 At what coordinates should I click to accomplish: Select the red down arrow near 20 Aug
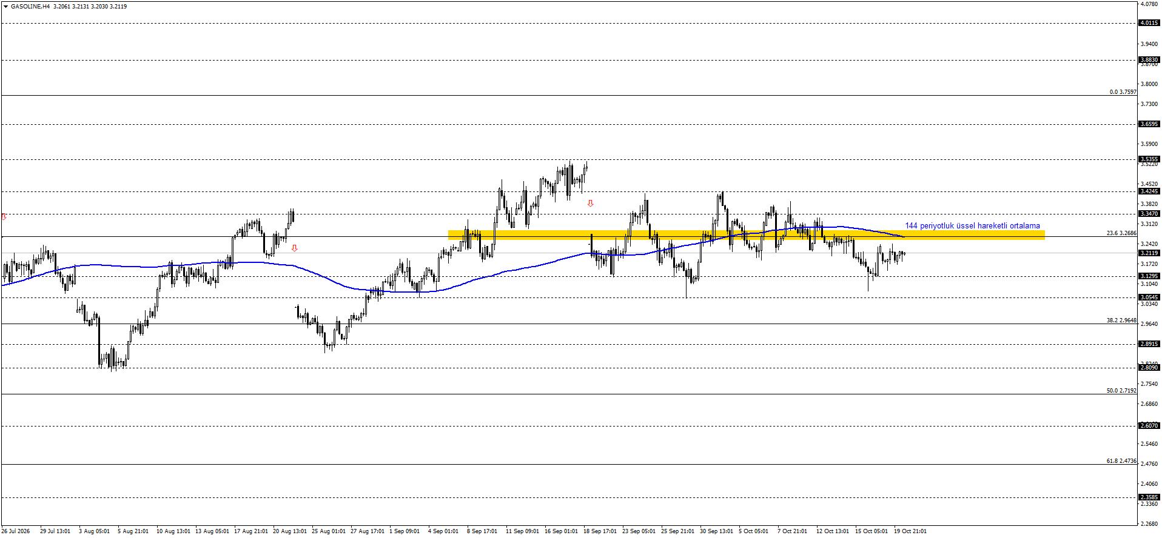coord(295,248)
